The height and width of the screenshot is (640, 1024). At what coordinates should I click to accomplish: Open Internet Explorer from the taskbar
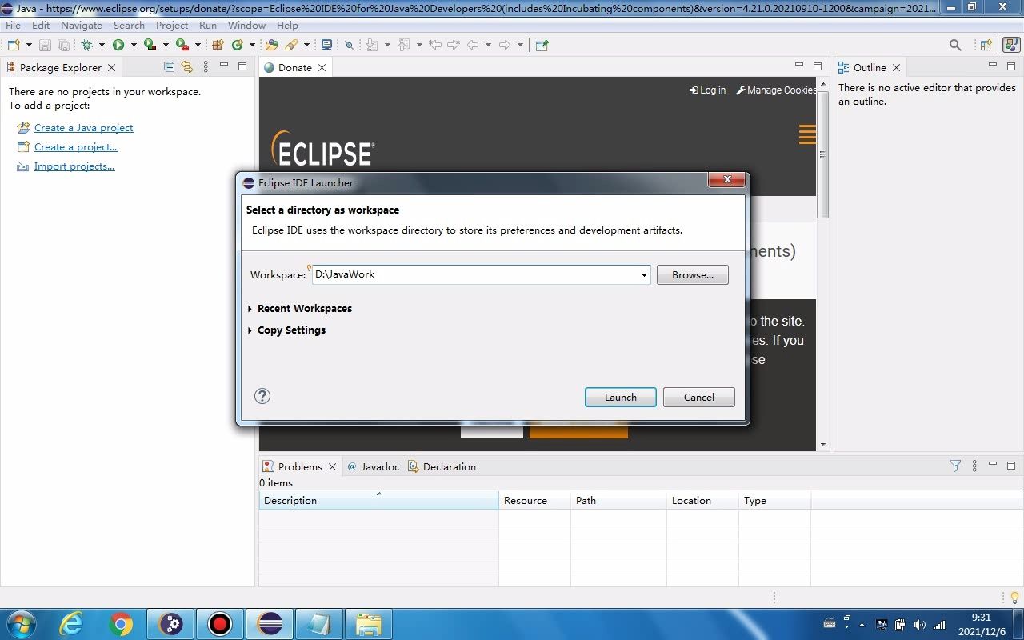[x=71, y=624]
